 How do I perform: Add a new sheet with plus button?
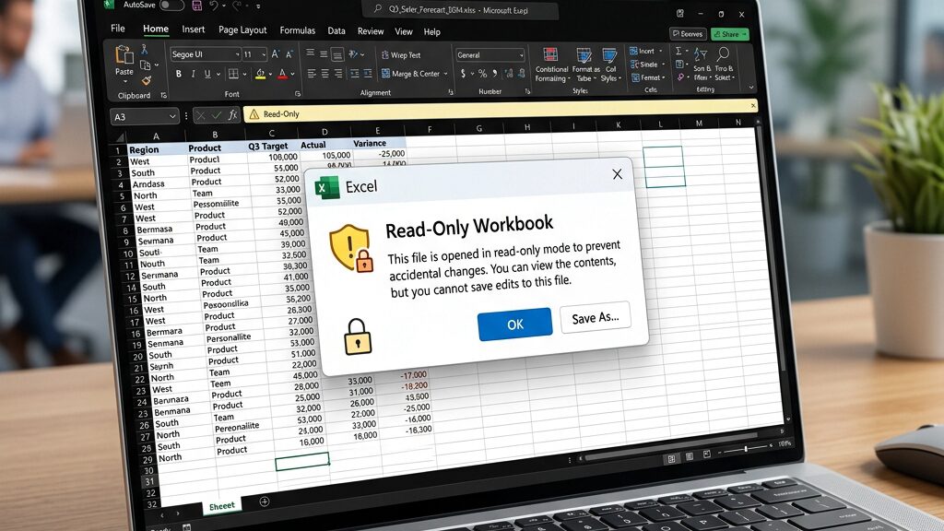pyautogui.click(x=265, y=501)
